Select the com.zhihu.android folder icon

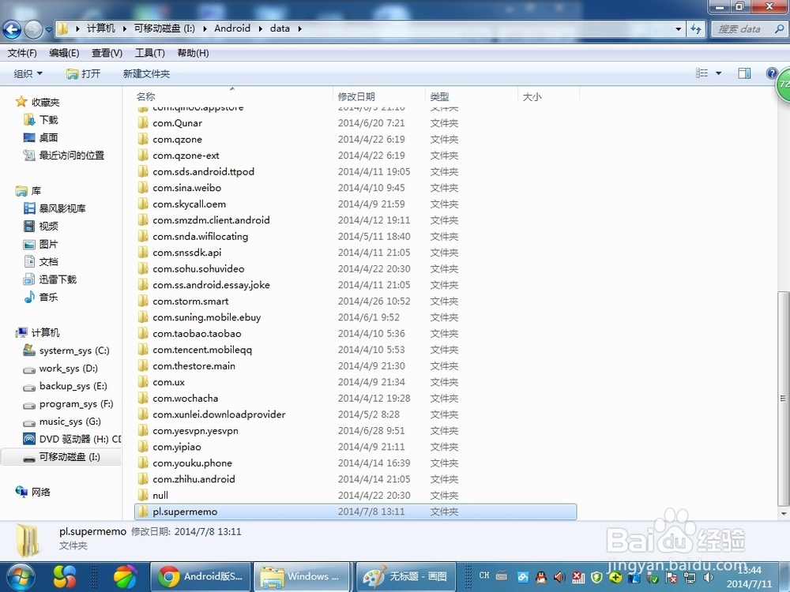[x=142, y=479]
